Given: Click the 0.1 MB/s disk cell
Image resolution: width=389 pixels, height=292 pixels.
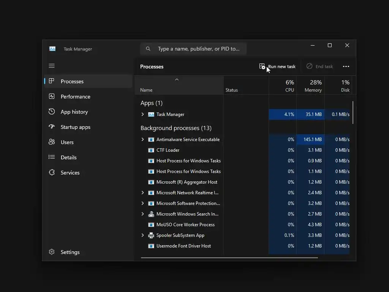Looking at the screenshot, I should (337, 114).
